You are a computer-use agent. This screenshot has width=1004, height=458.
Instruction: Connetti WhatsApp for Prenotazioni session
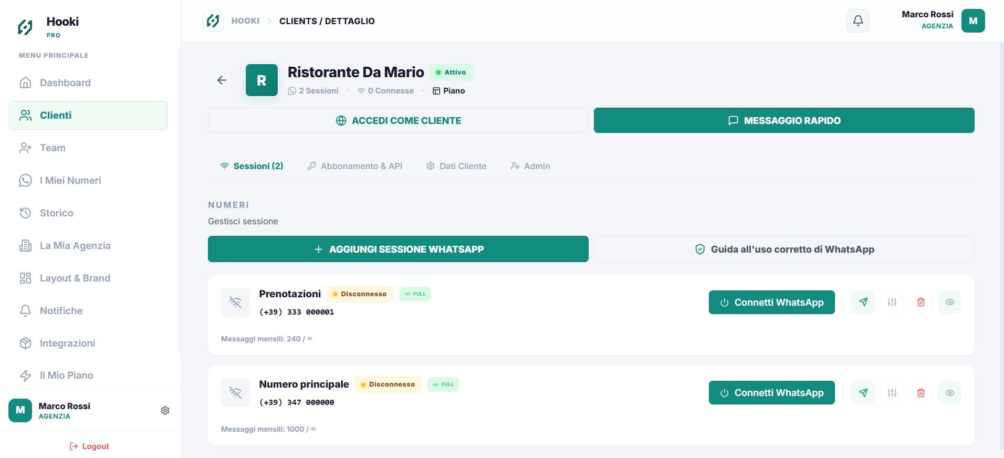pyautogui.click(x=771, y=302)
